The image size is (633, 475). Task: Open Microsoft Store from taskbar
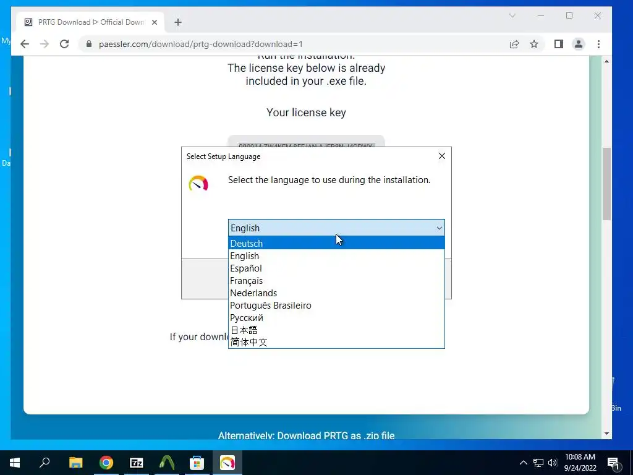coord(197,463)
